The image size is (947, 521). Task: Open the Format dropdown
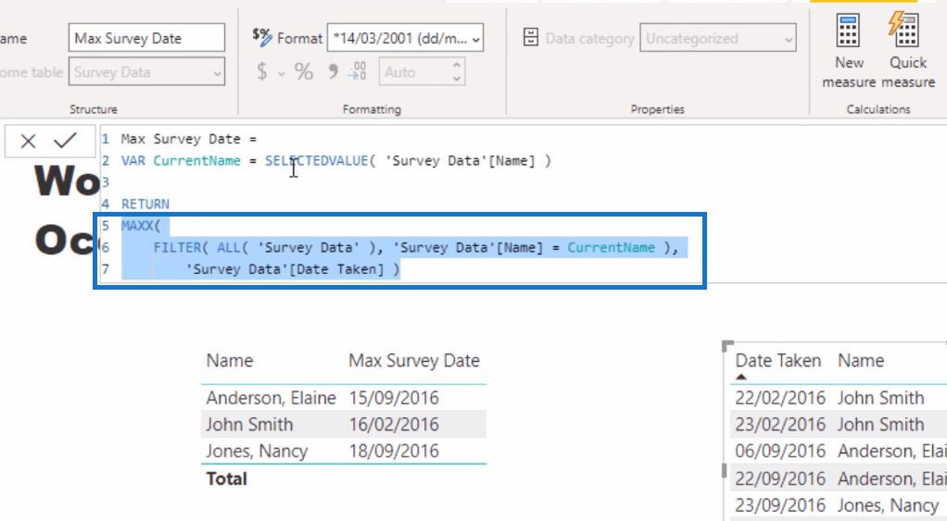click(405, 38)
